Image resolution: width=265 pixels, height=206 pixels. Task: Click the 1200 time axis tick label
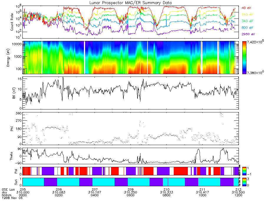238,195
